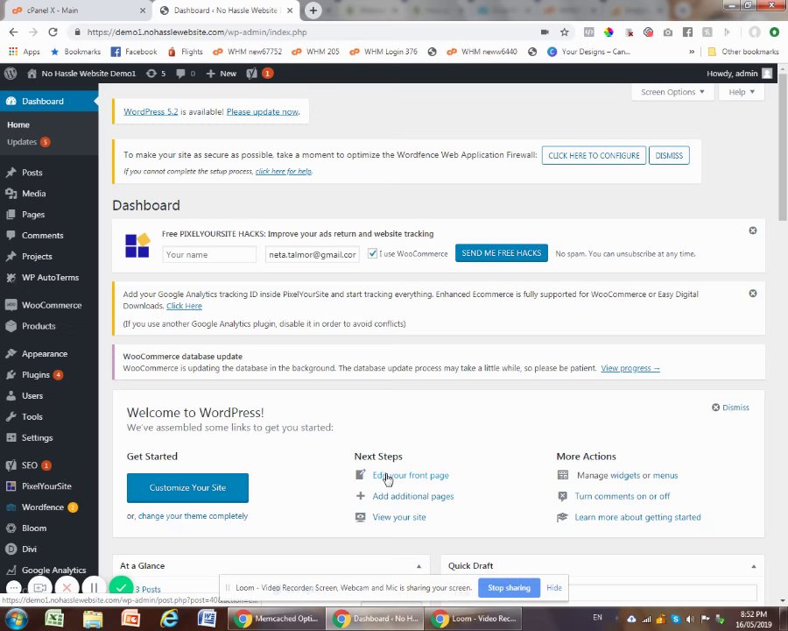Show more bookmarks with chevron

[692, 52]
